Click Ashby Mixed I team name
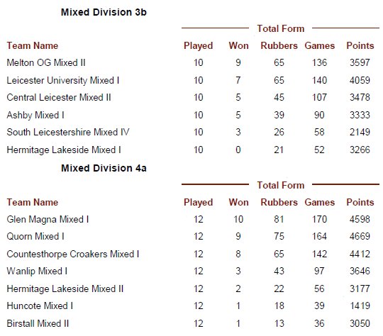This screenshot has height=336, width=383. 35,115
